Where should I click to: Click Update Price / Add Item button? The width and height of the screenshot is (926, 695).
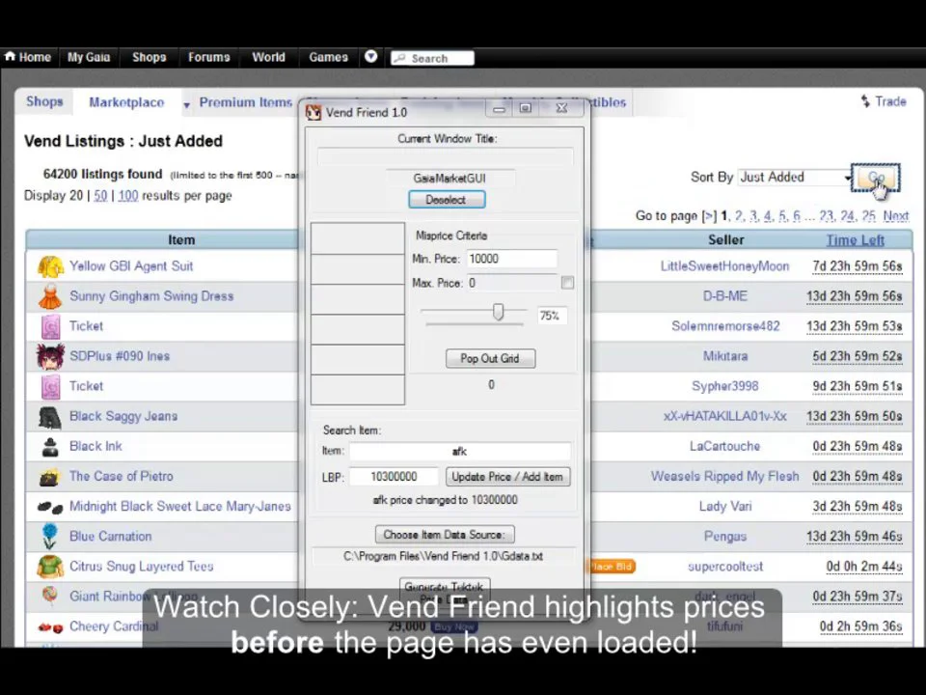[508, 477]
